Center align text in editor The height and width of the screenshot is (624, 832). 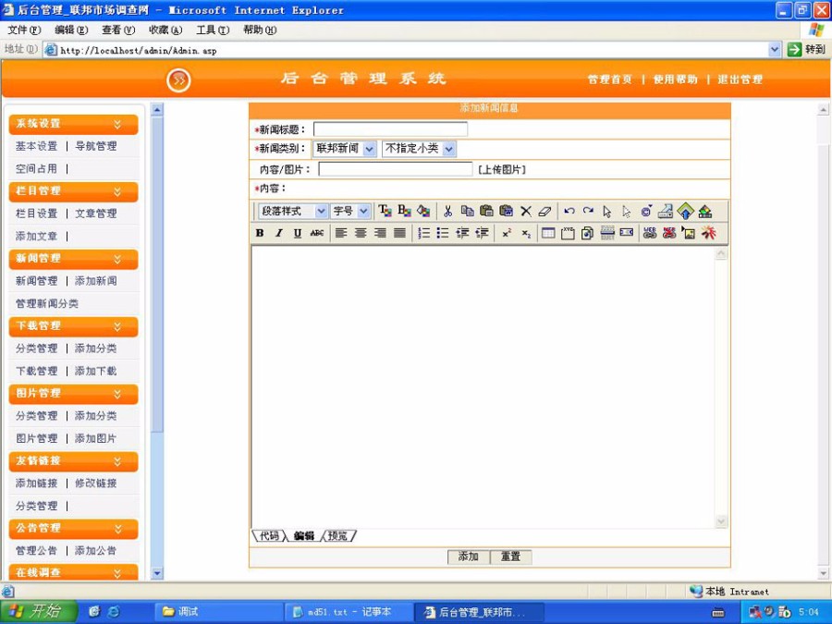pos(361,233)
